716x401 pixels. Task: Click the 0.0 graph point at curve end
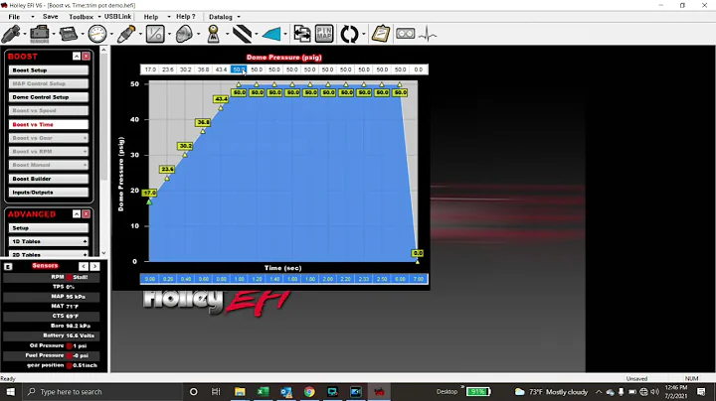pyautogui.click(x=417, y=262)
